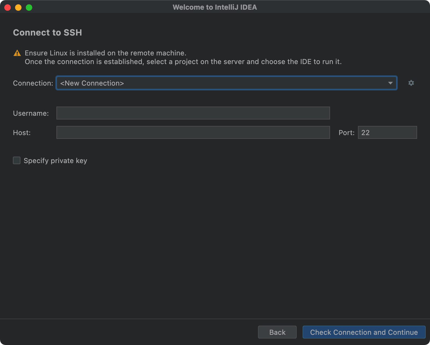Screen dimensions: 430x345
Task: Click the 'Connect to SSH' heading
Action: pos(48,33)
